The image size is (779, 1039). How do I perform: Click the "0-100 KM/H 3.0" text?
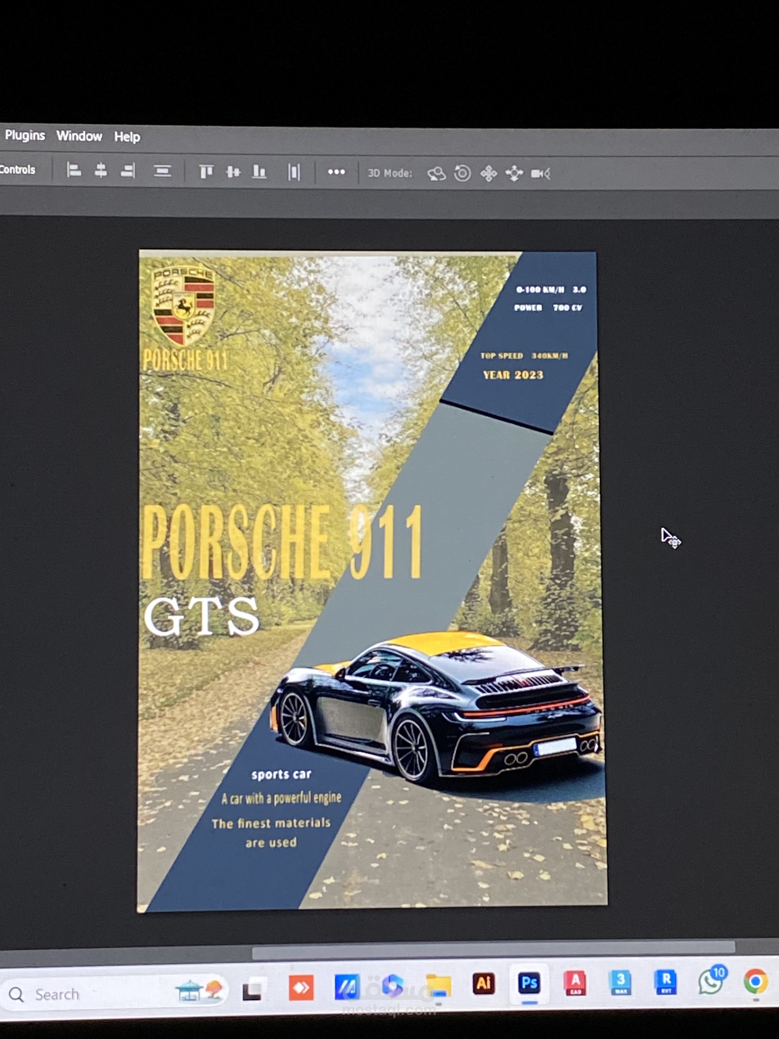(551, 290)
